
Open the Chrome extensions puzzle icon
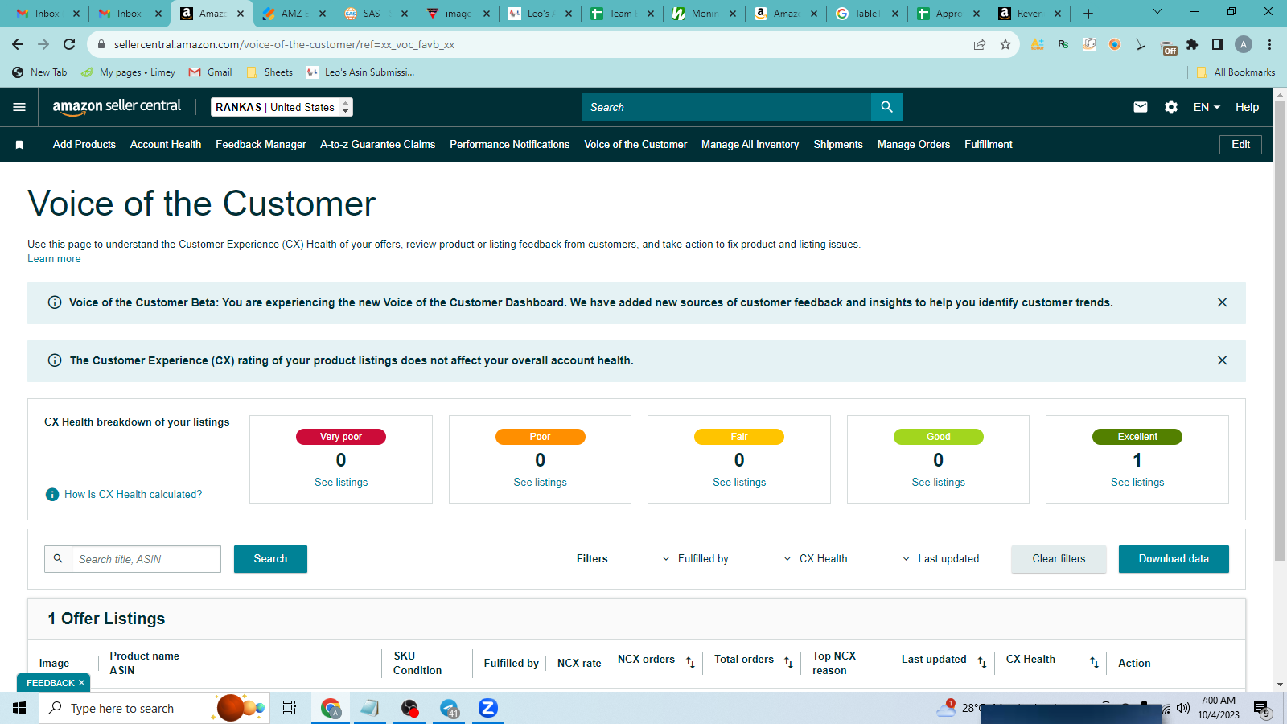1192,44
